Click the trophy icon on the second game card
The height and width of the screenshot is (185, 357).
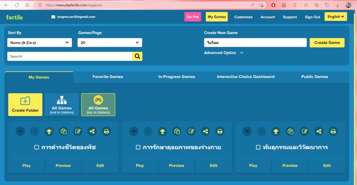click(163, 132)
